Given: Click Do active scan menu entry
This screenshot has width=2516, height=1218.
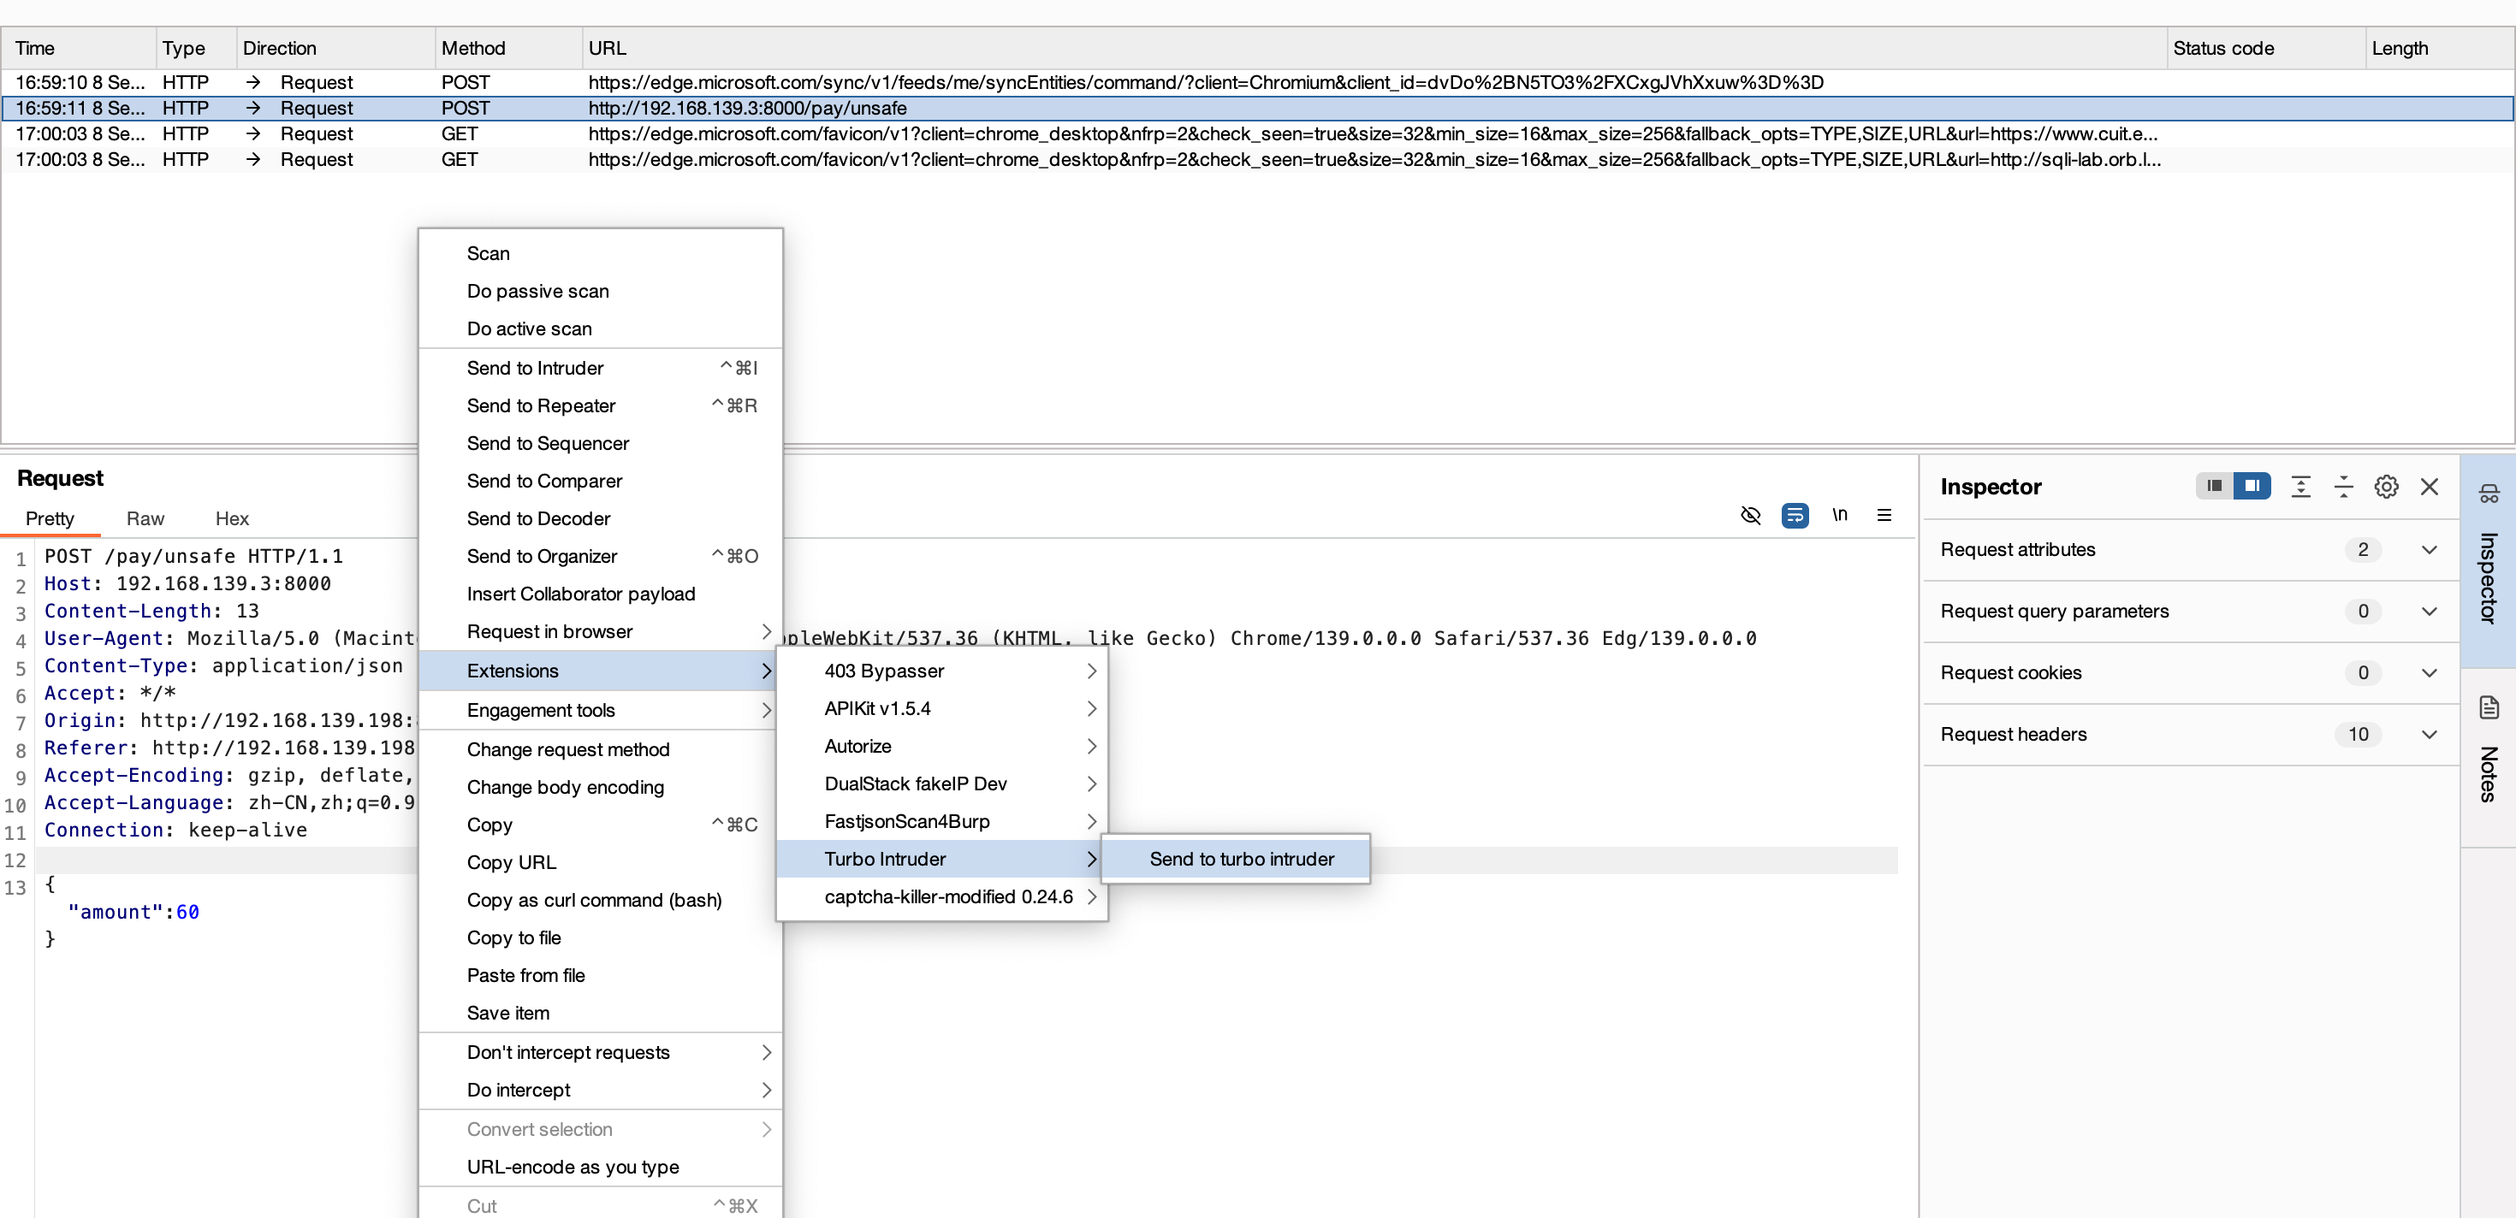Looking at the screenshot, I should tap(601, 329).
